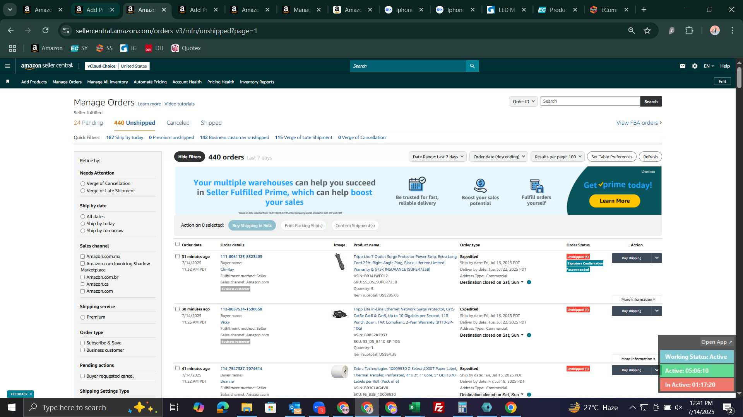Click the Windows Start button
Viewport: 743px width, 417px height.
(x=12, y=407)
